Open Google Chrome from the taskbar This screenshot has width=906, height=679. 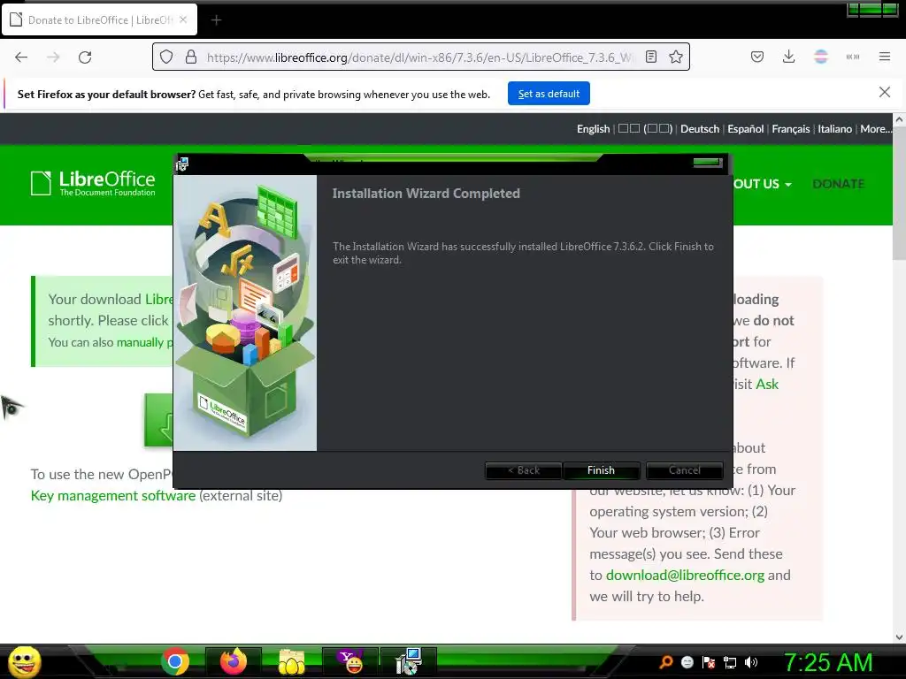(175, 661)
